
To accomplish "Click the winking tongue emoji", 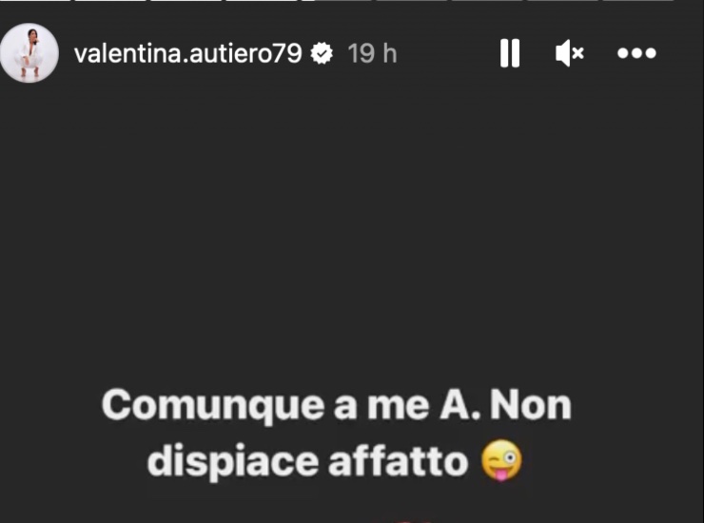I will 501,460.
